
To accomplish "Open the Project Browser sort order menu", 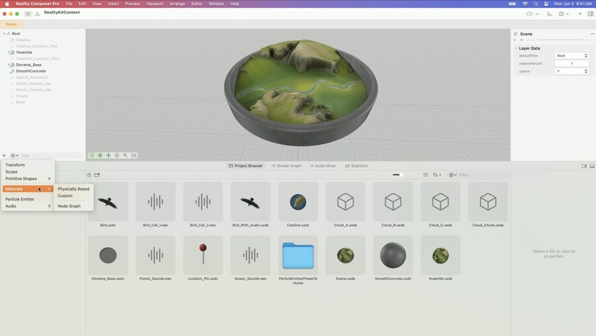I will [437, 175].
